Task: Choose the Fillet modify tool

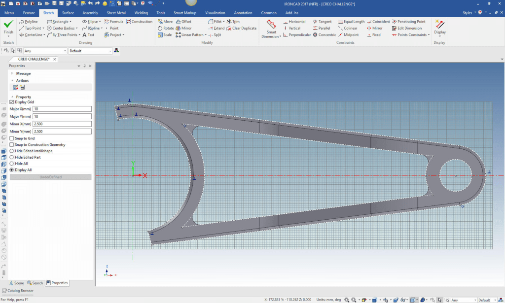Action: [217, 22]
